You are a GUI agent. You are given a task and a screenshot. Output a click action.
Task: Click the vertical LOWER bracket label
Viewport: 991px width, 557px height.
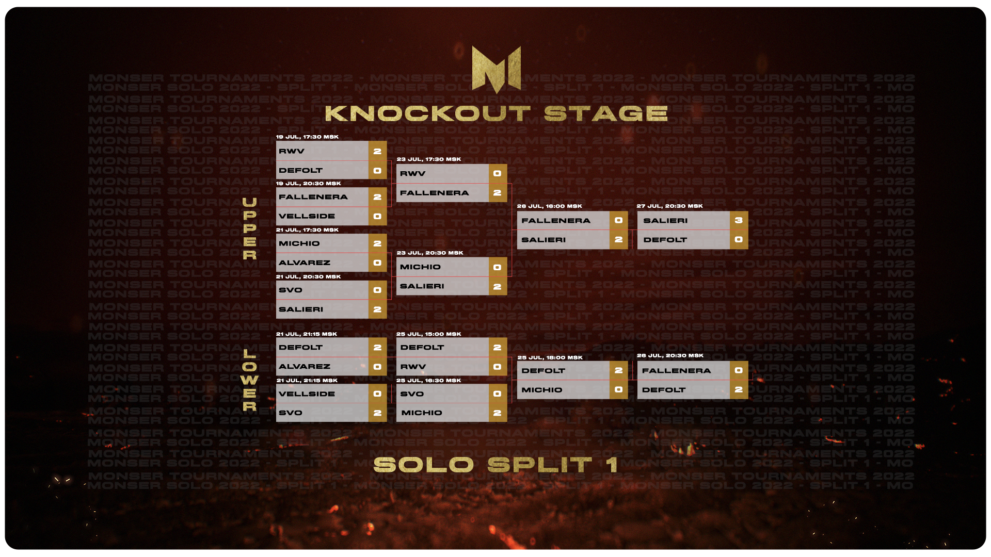click(x=250, y=380)
